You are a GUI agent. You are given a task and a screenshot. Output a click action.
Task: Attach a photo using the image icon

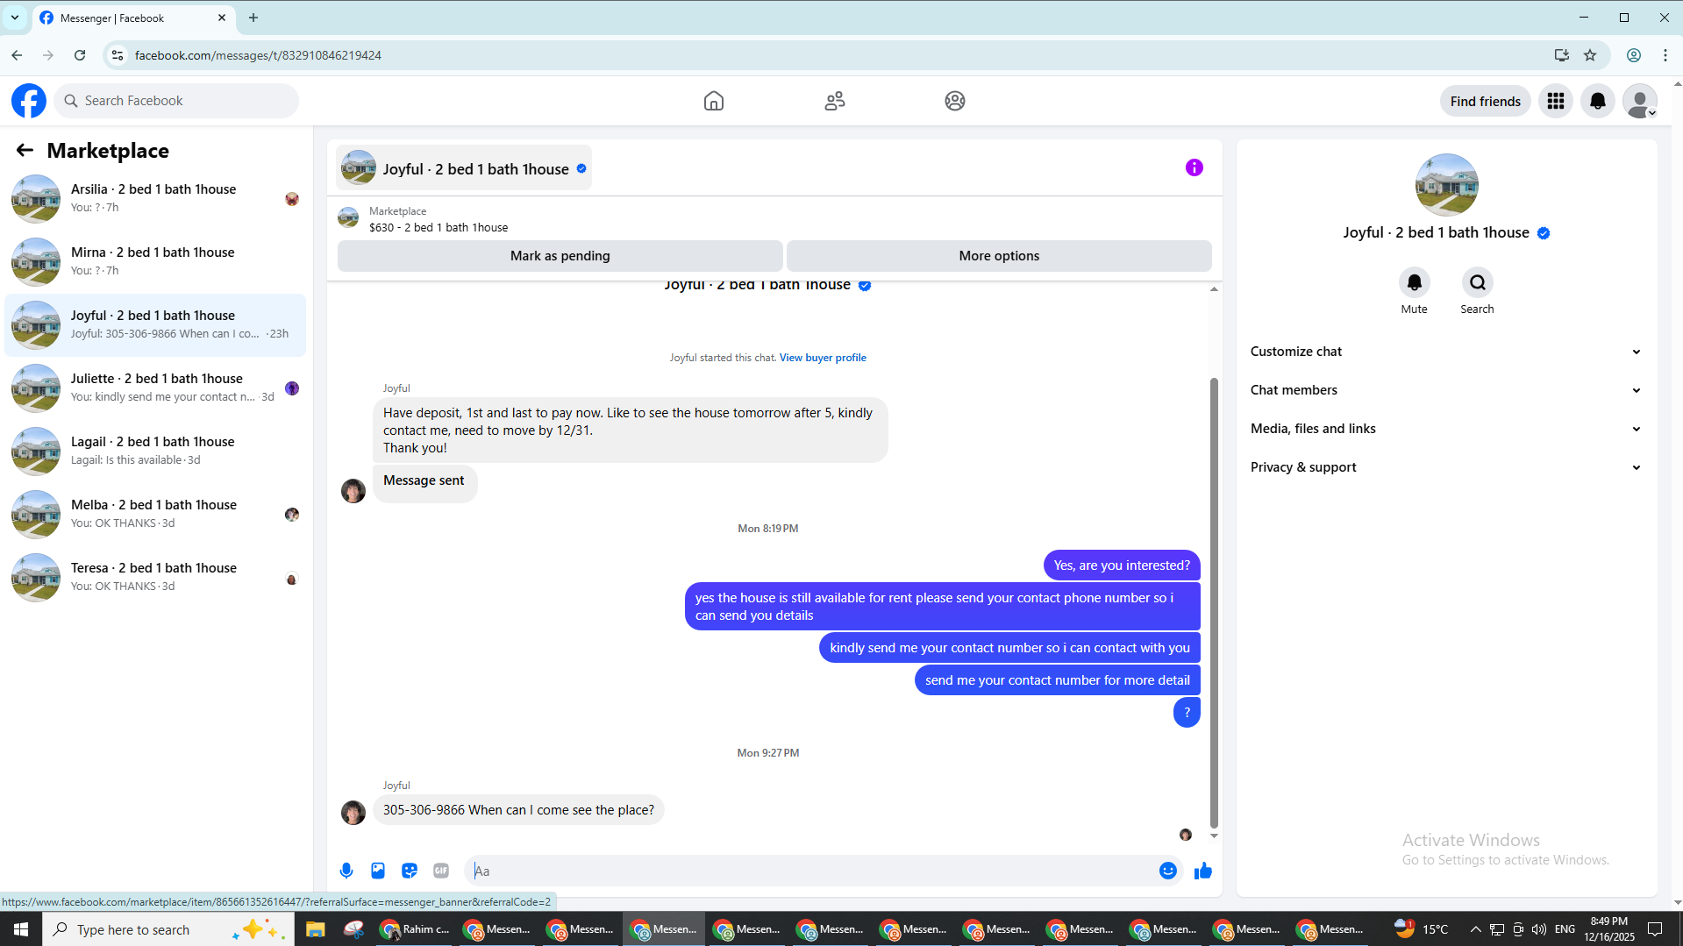378,871
